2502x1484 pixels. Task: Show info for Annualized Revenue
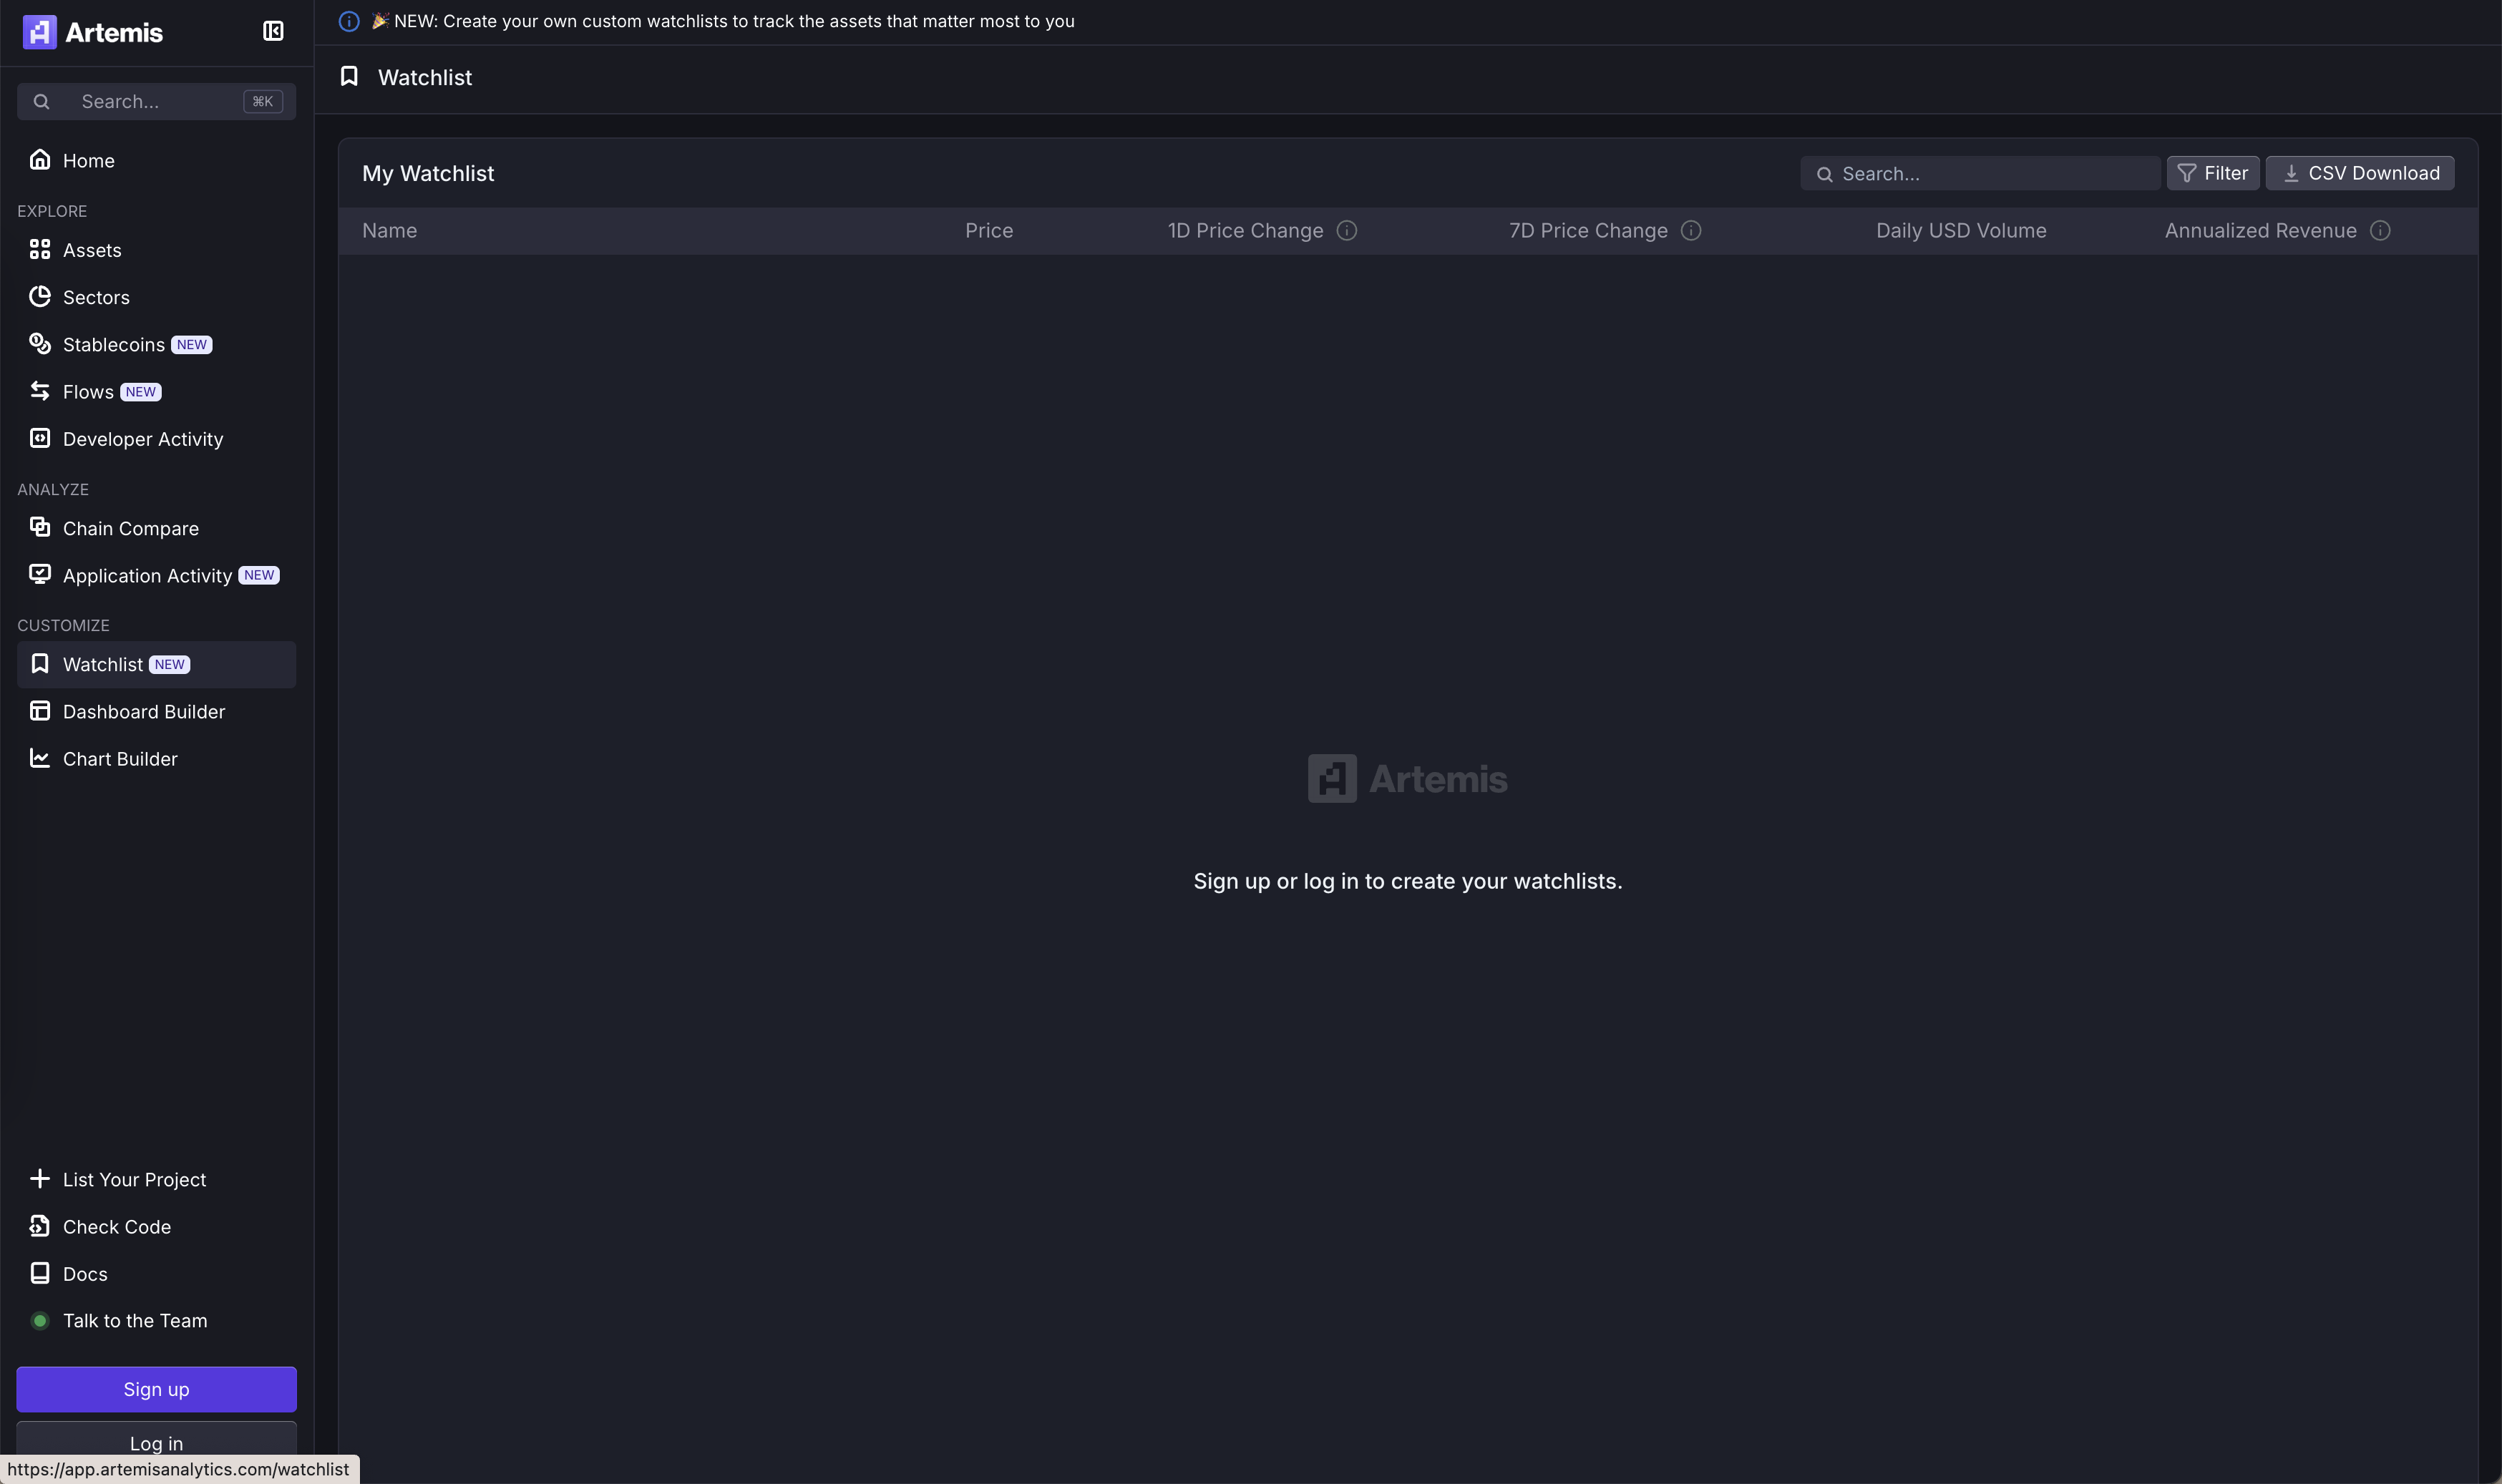pyautogui.click(x=2380, y=231)
